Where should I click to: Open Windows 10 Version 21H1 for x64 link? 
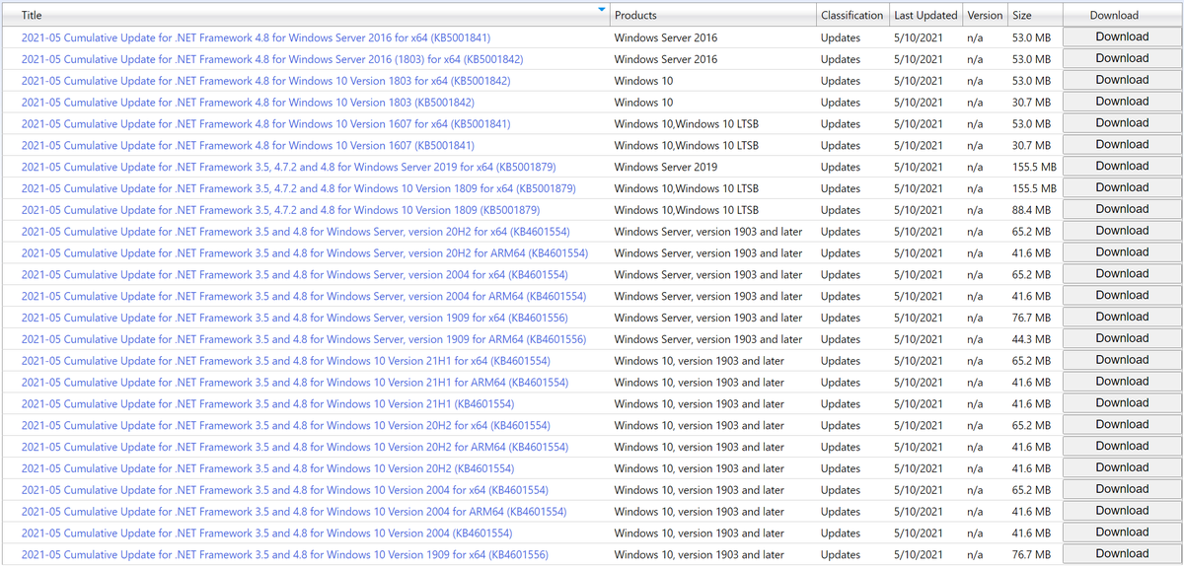(x=285, y=361)
